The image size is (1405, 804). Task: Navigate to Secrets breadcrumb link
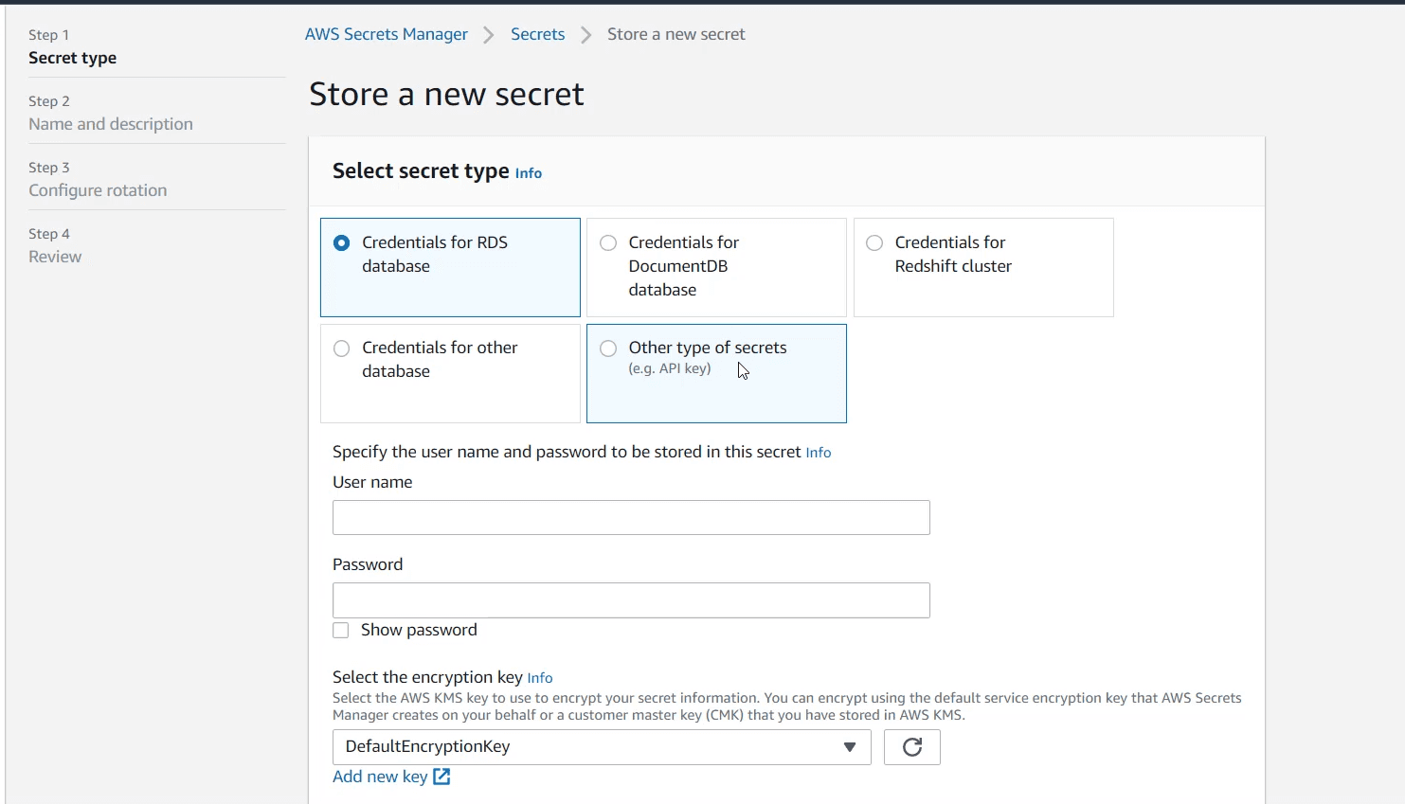tap(537, 34)
